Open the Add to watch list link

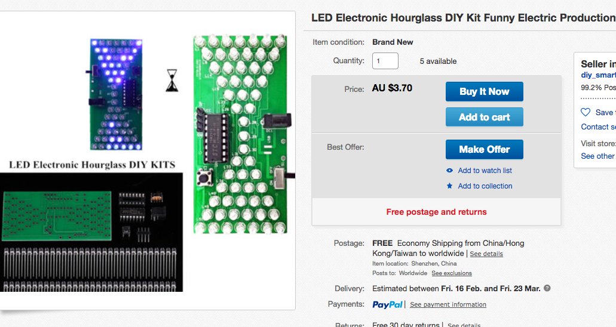click(485, 171)
